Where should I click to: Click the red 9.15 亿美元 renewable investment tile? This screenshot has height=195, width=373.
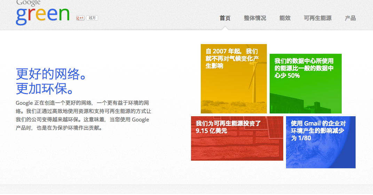click(237, 138)
